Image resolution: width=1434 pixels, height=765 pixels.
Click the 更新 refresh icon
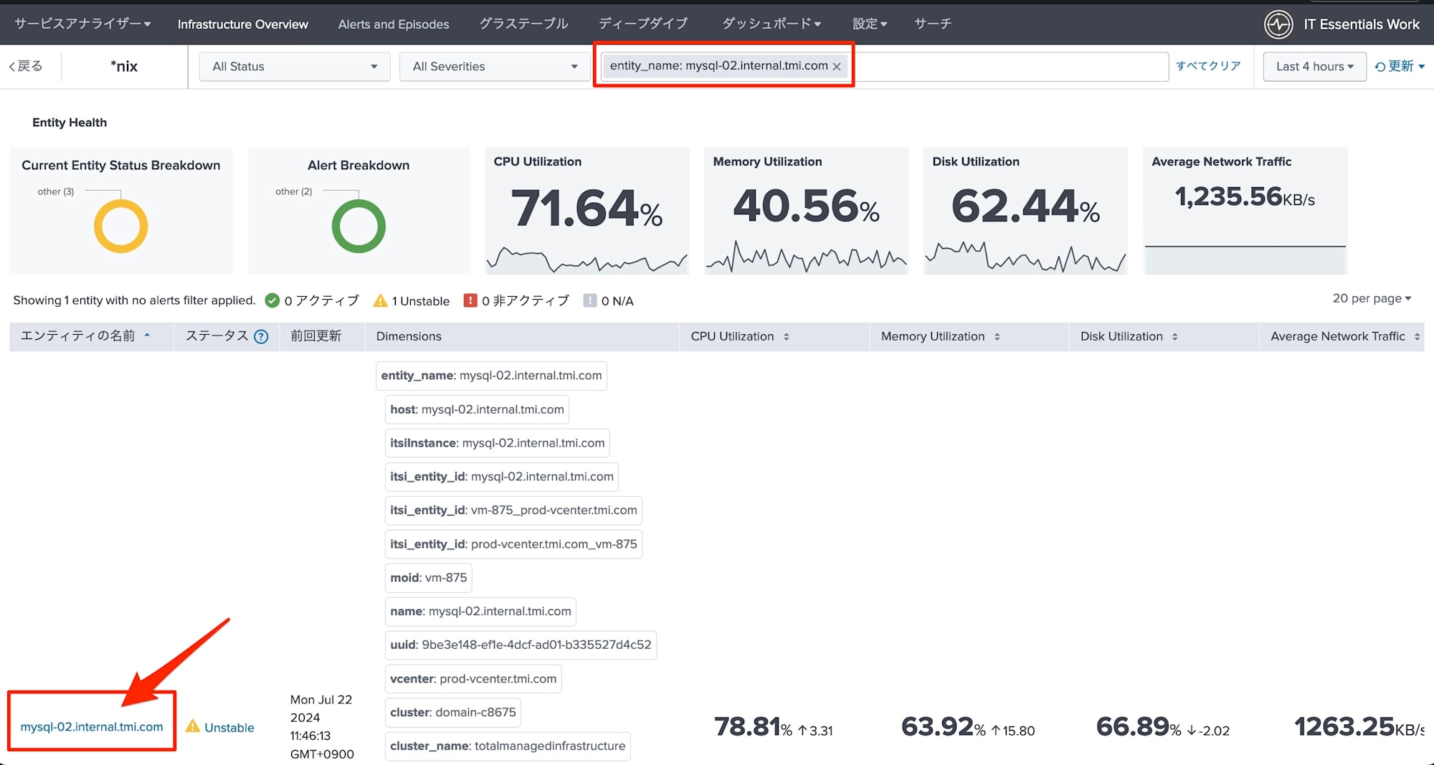(x=1380, y=67)
